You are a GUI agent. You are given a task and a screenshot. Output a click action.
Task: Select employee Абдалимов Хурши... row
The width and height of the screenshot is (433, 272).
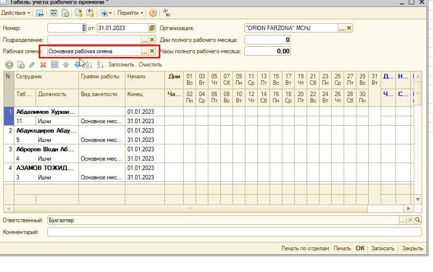tap(45, 112)
